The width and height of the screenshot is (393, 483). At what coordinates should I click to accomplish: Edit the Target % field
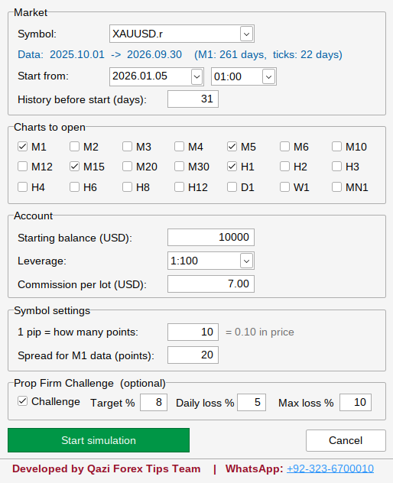pos(154,402)
